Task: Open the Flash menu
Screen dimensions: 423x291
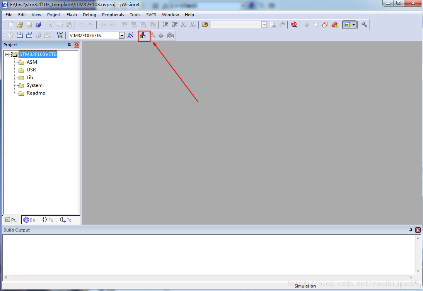Action: point(72,15)
